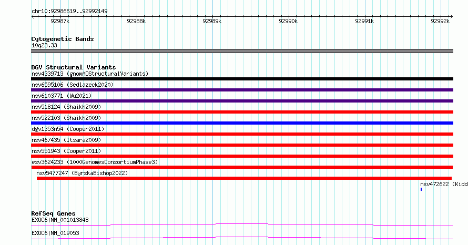Click the red nsv518124 variant bar
Image resolution: width=468 pixels, height=245 pixels.
[x=242, y=112]
